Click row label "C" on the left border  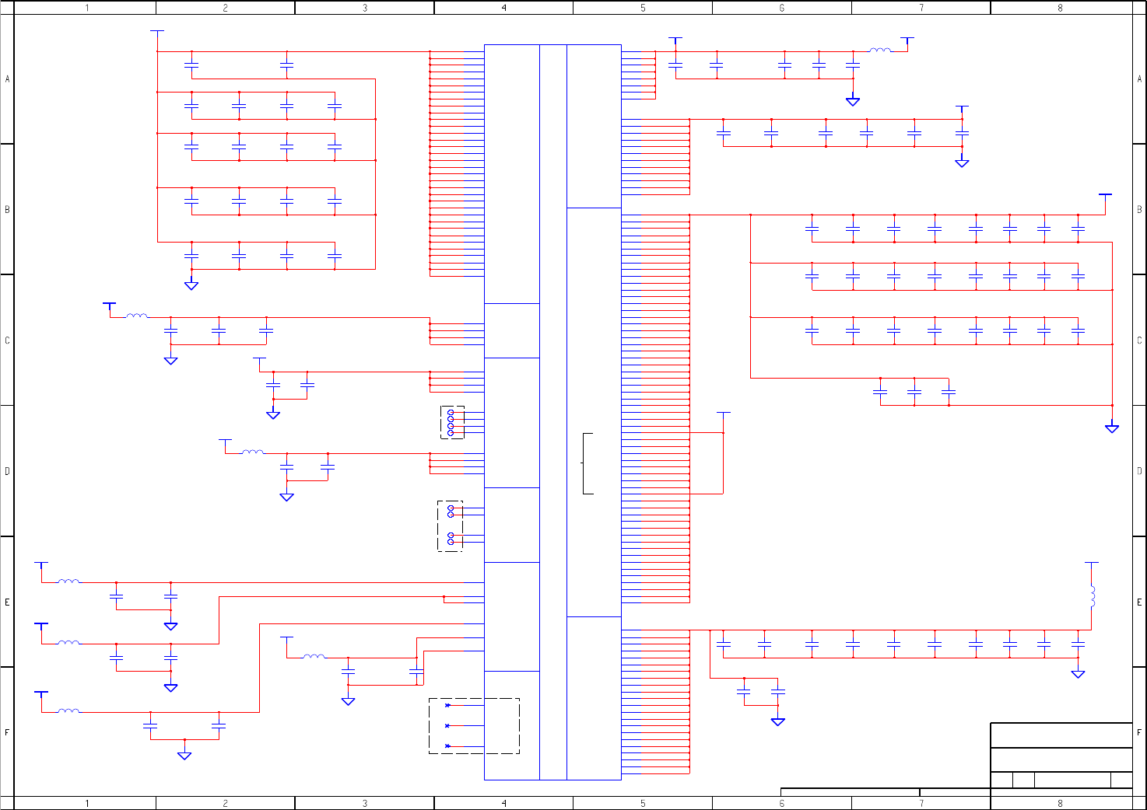tap(7, 340)
